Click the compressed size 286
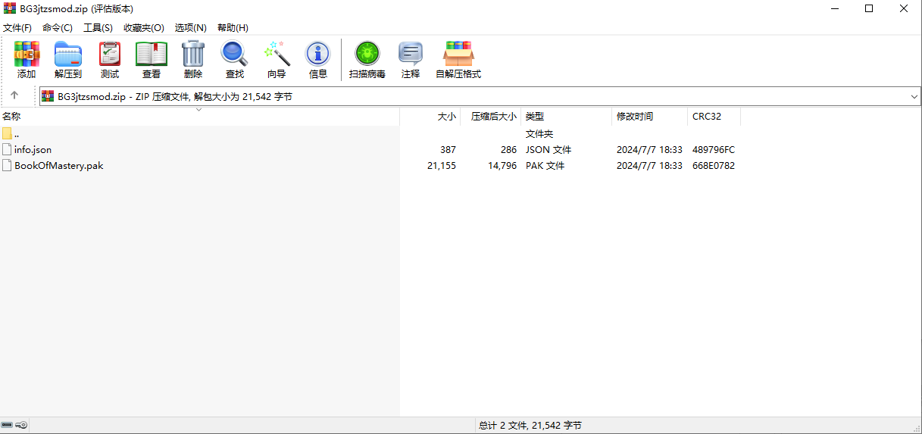 pyautogui.click(x=508, y=149)
